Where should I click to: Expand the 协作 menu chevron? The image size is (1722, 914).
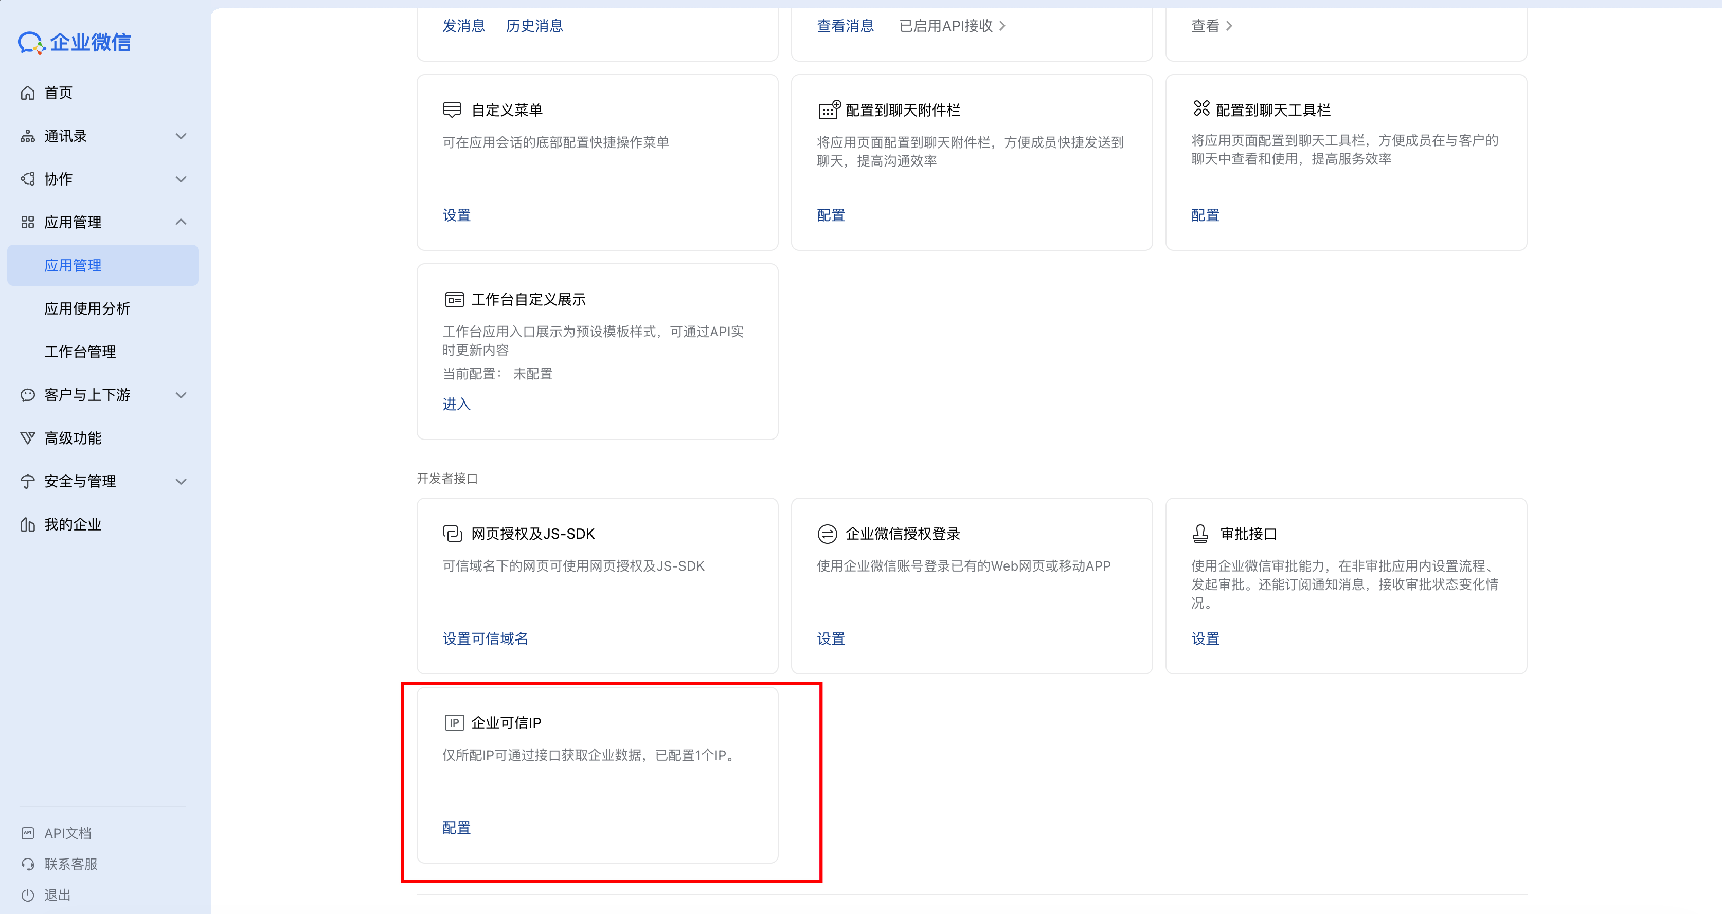pos(181,179)
